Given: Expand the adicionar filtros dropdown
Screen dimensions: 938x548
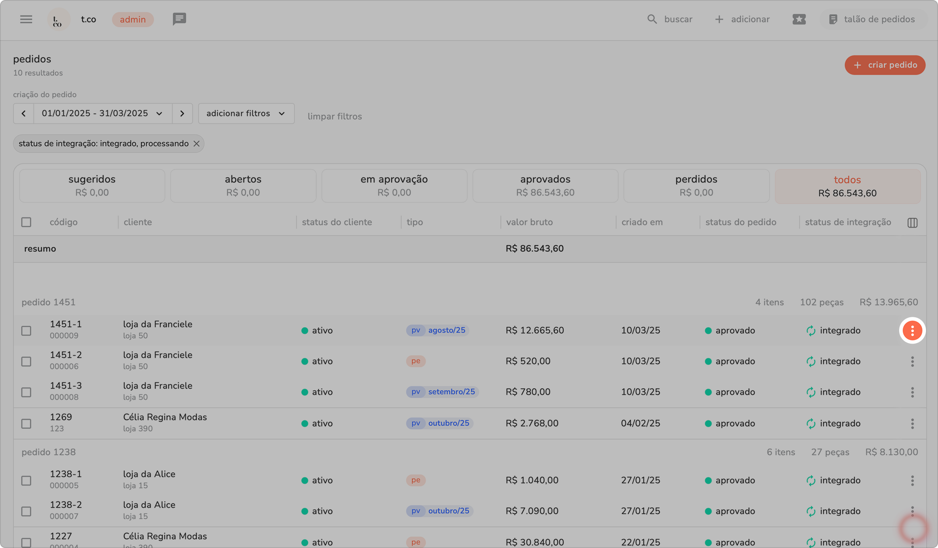Looking at the screenshot, I should (x=246, y=113).
